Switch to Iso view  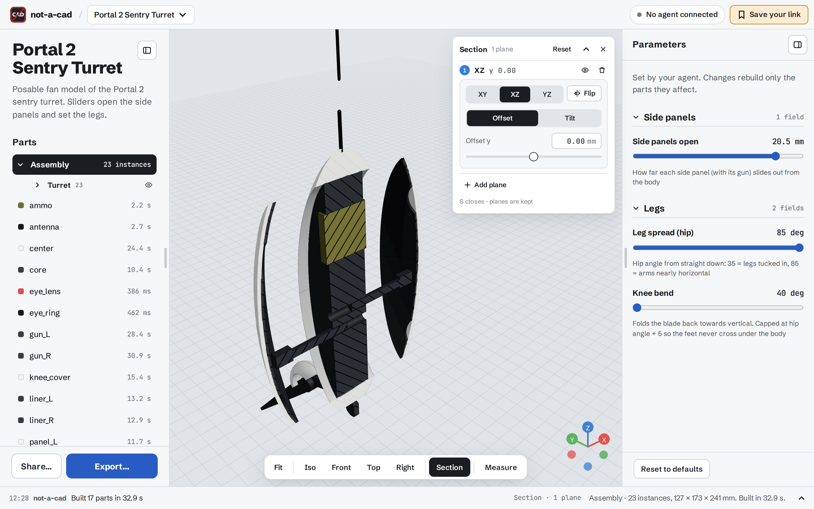pos(310,467)
